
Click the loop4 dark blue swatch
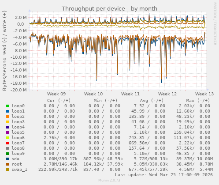click(7, 127)
